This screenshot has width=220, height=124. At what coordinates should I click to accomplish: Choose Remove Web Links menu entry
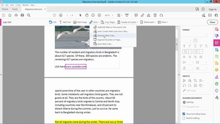pyautogui.click(x=113, y=35)
